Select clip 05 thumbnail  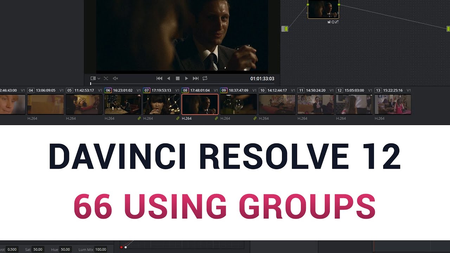(84, 104)
